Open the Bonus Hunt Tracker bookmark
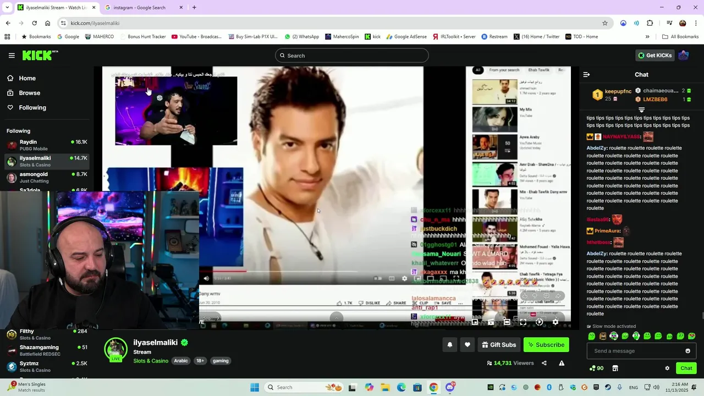Viewport: 704px width, 396px height. coord(142,37)
